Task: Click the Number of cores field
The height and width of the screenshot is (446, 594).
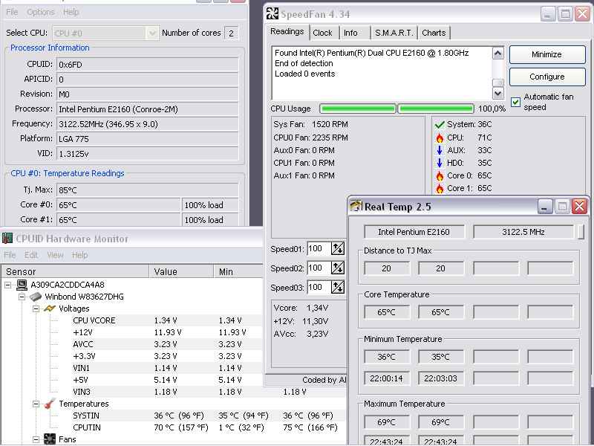Action: click(231, 33)
